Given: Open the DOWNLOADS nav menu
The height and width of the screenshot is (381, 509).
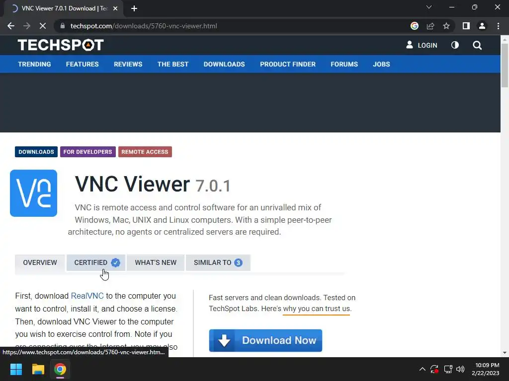Looking at the screenshot, I should tap(224, 64).
